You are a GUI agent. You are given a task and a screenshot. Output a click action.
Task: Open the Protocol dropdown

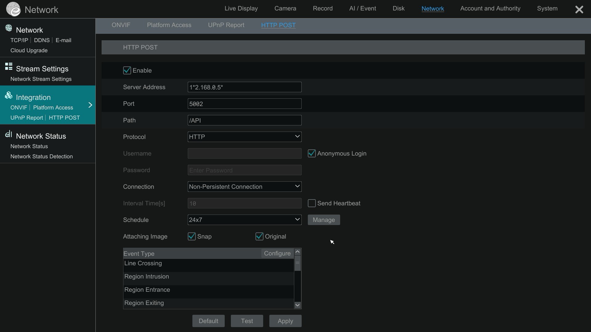244,137
